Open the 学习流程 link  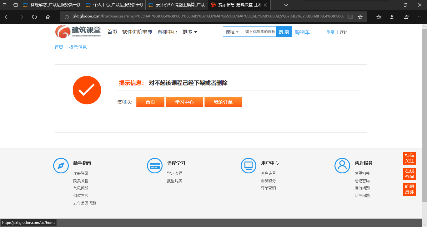(x=175, y=173)
